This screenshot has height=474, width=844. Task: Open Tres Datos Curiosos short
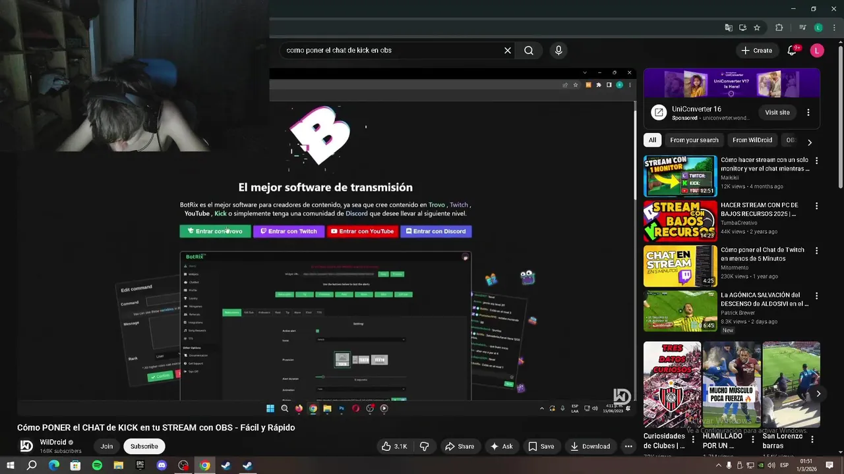672,384
